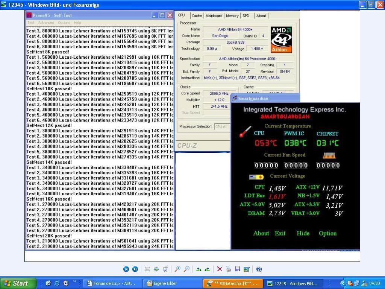Click the Code Name value San Diego
The image size is (385, 289).
[220, 36]
